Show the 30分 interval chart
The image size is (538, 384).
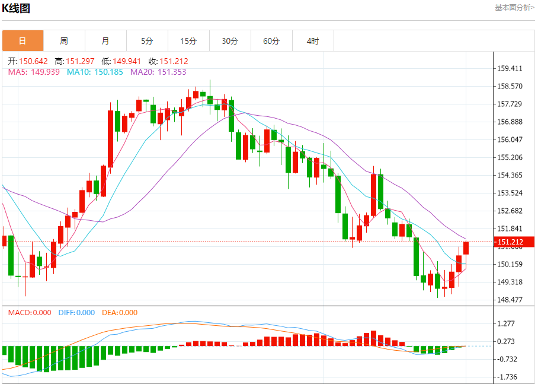(230, 41)
